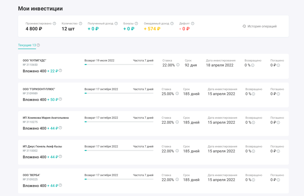The width and height of the screenshot is (304, 196).
Task: Click КУПИГУДС repayment progress bar
Action: click(119, 64)
